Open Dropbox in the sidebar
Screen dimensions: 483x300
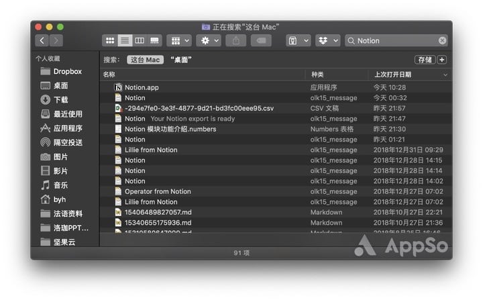[61, 72]
